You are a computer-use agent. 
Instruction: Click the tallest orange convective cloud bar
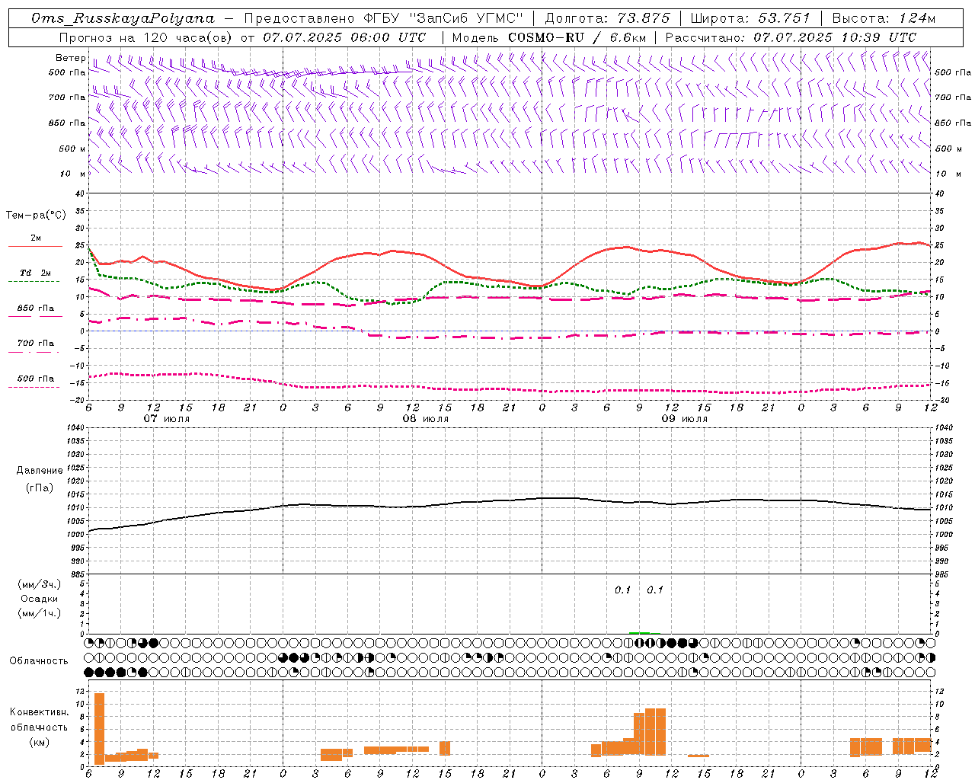tap(99, 728)
